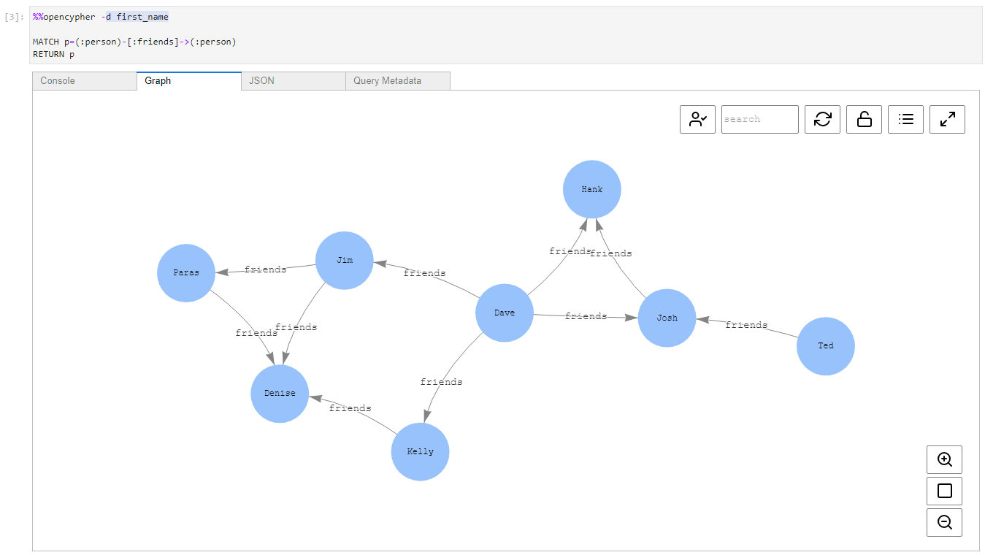The width and height of the screenshot is (985, 555).
Task: Zoom out of the graph
Action: click(x=944, y=522)
